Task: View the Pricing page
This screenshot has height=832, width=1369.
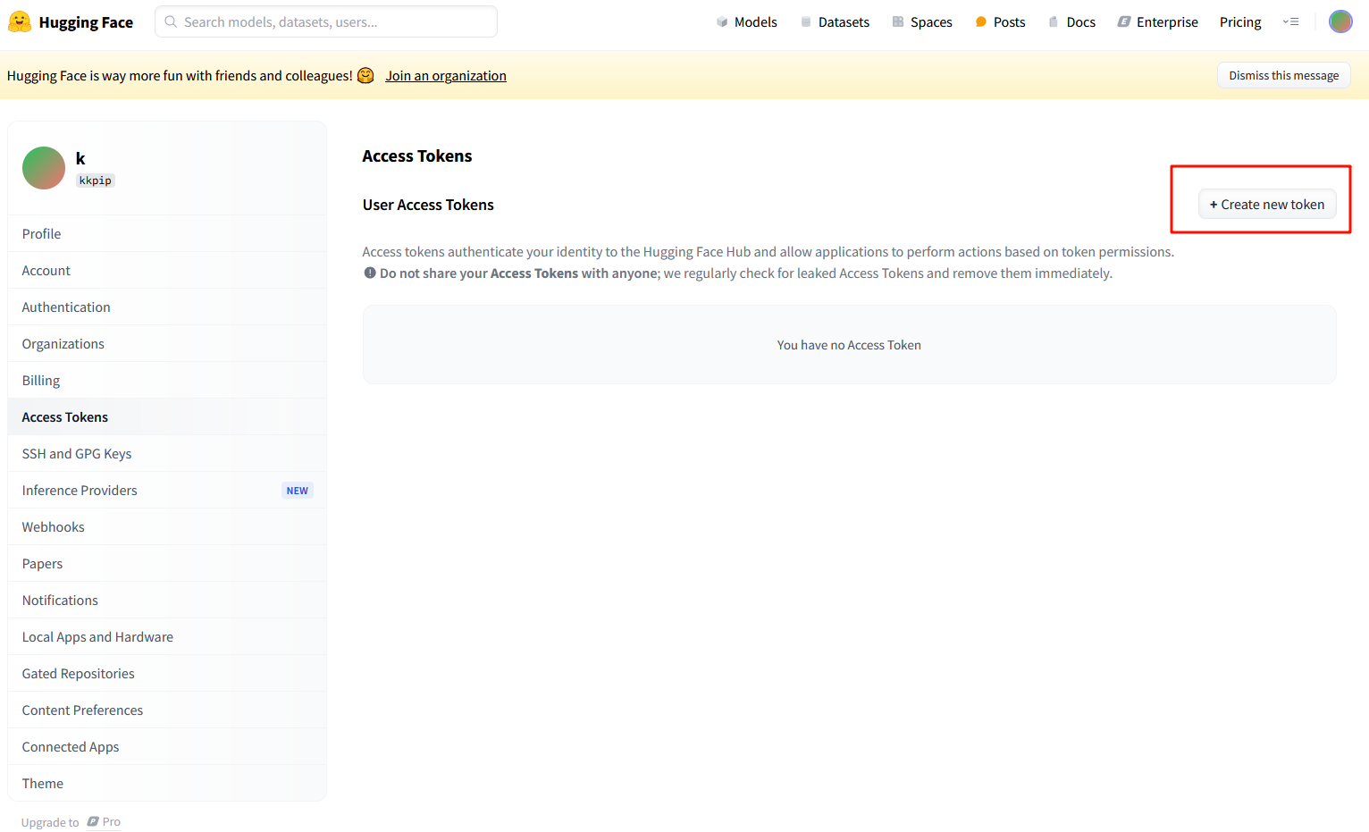Action: tap(1240, 21)
